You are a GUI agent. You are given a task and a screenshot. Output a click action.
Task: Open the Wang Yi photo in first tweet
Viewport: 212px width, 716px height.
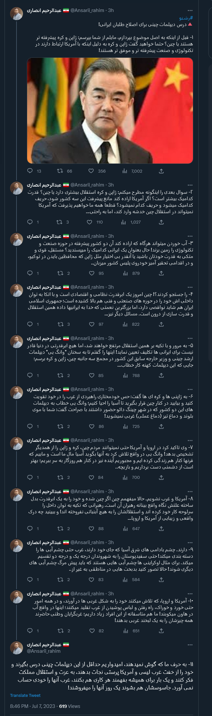pyautogui.click(x=110, y=110)
